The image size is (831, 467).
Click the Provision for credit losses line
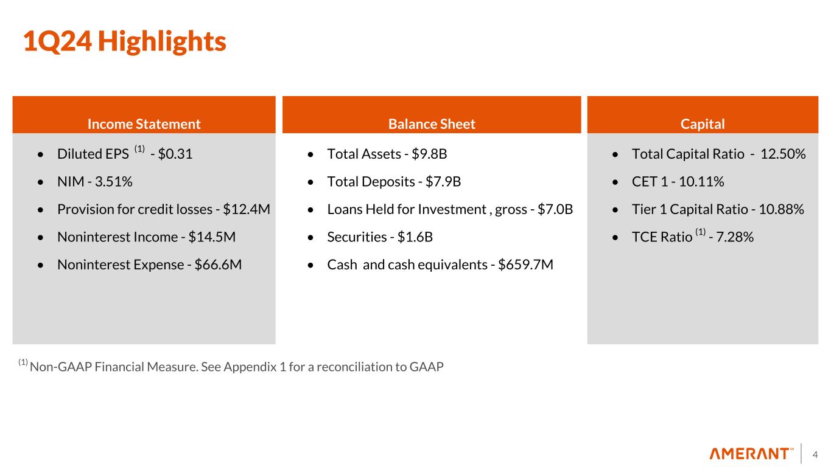tap(164, 209)
